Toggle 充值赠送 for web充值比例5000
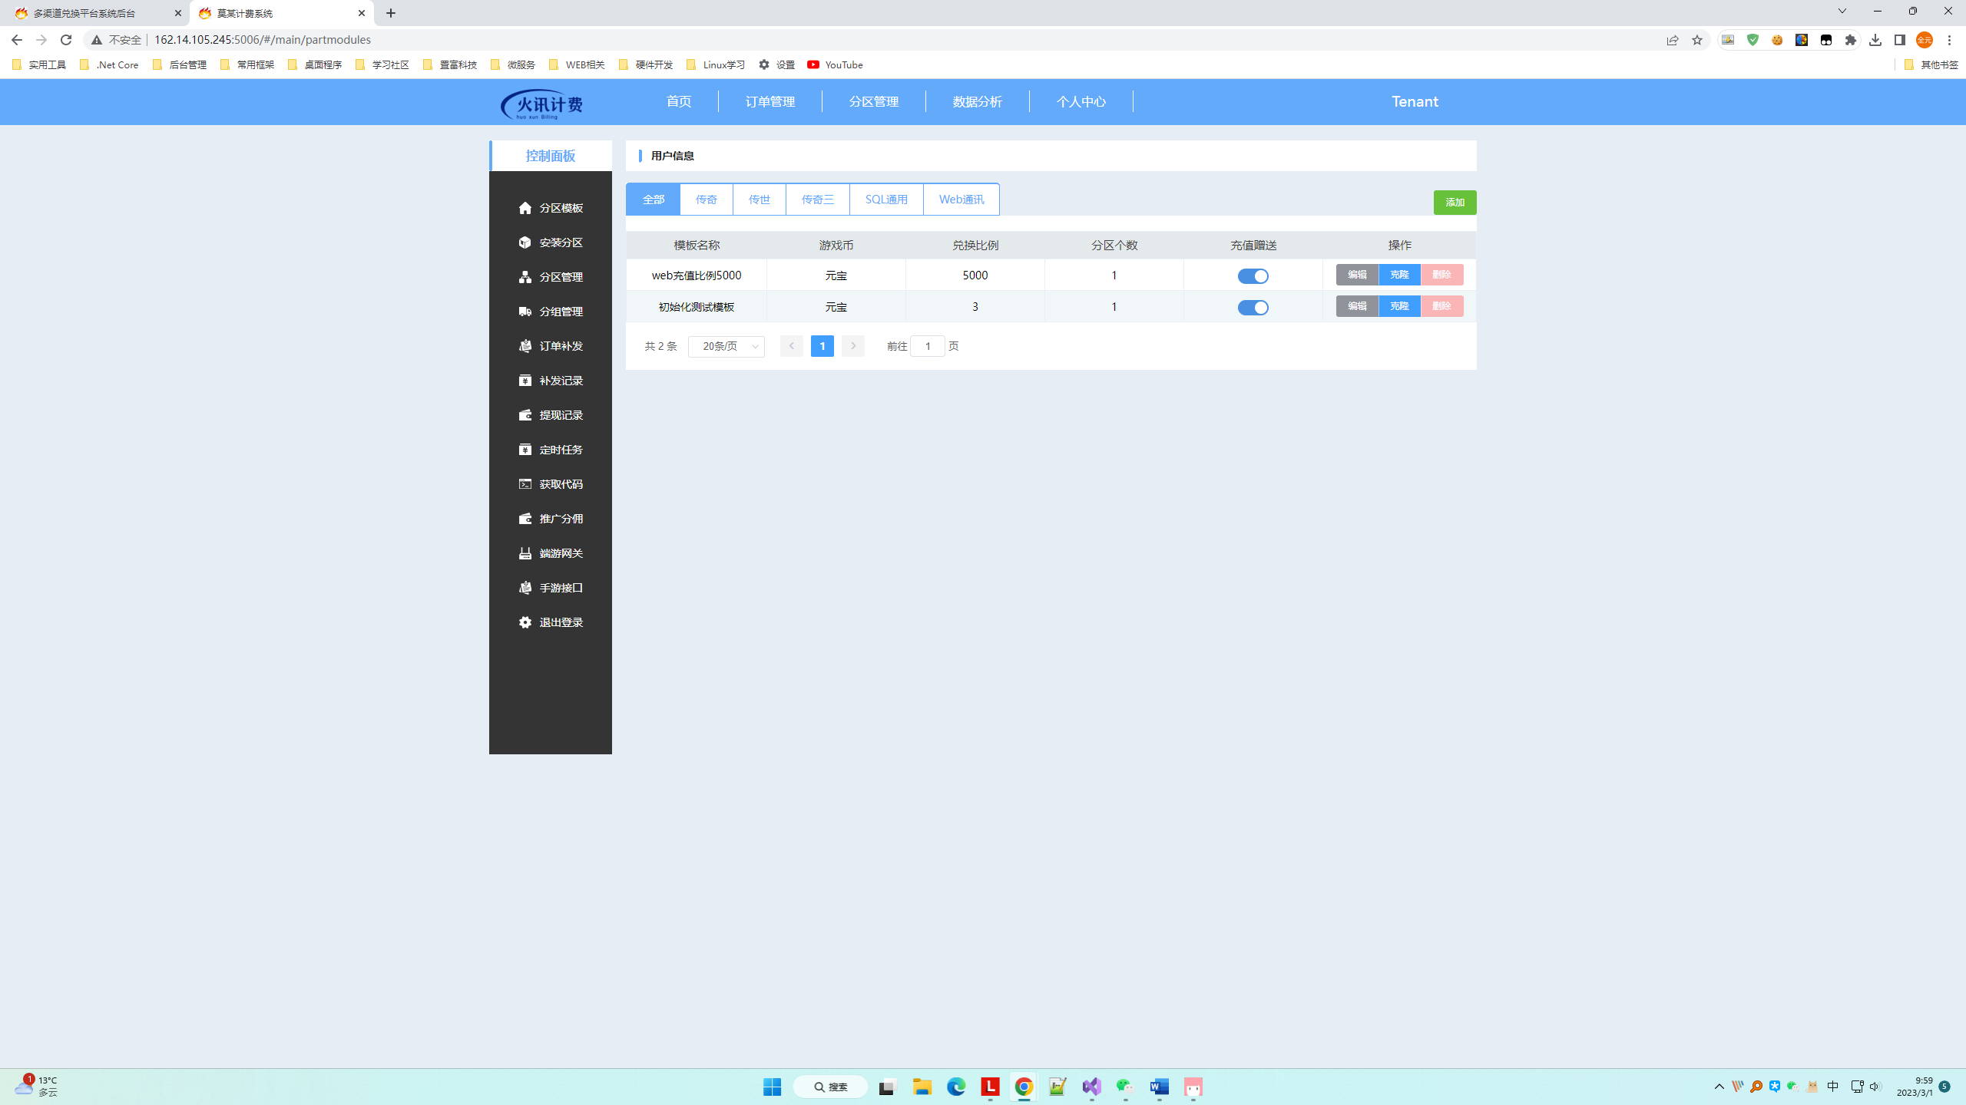This screenshot has height=1105, width=1966. [x=1253, y=276]
